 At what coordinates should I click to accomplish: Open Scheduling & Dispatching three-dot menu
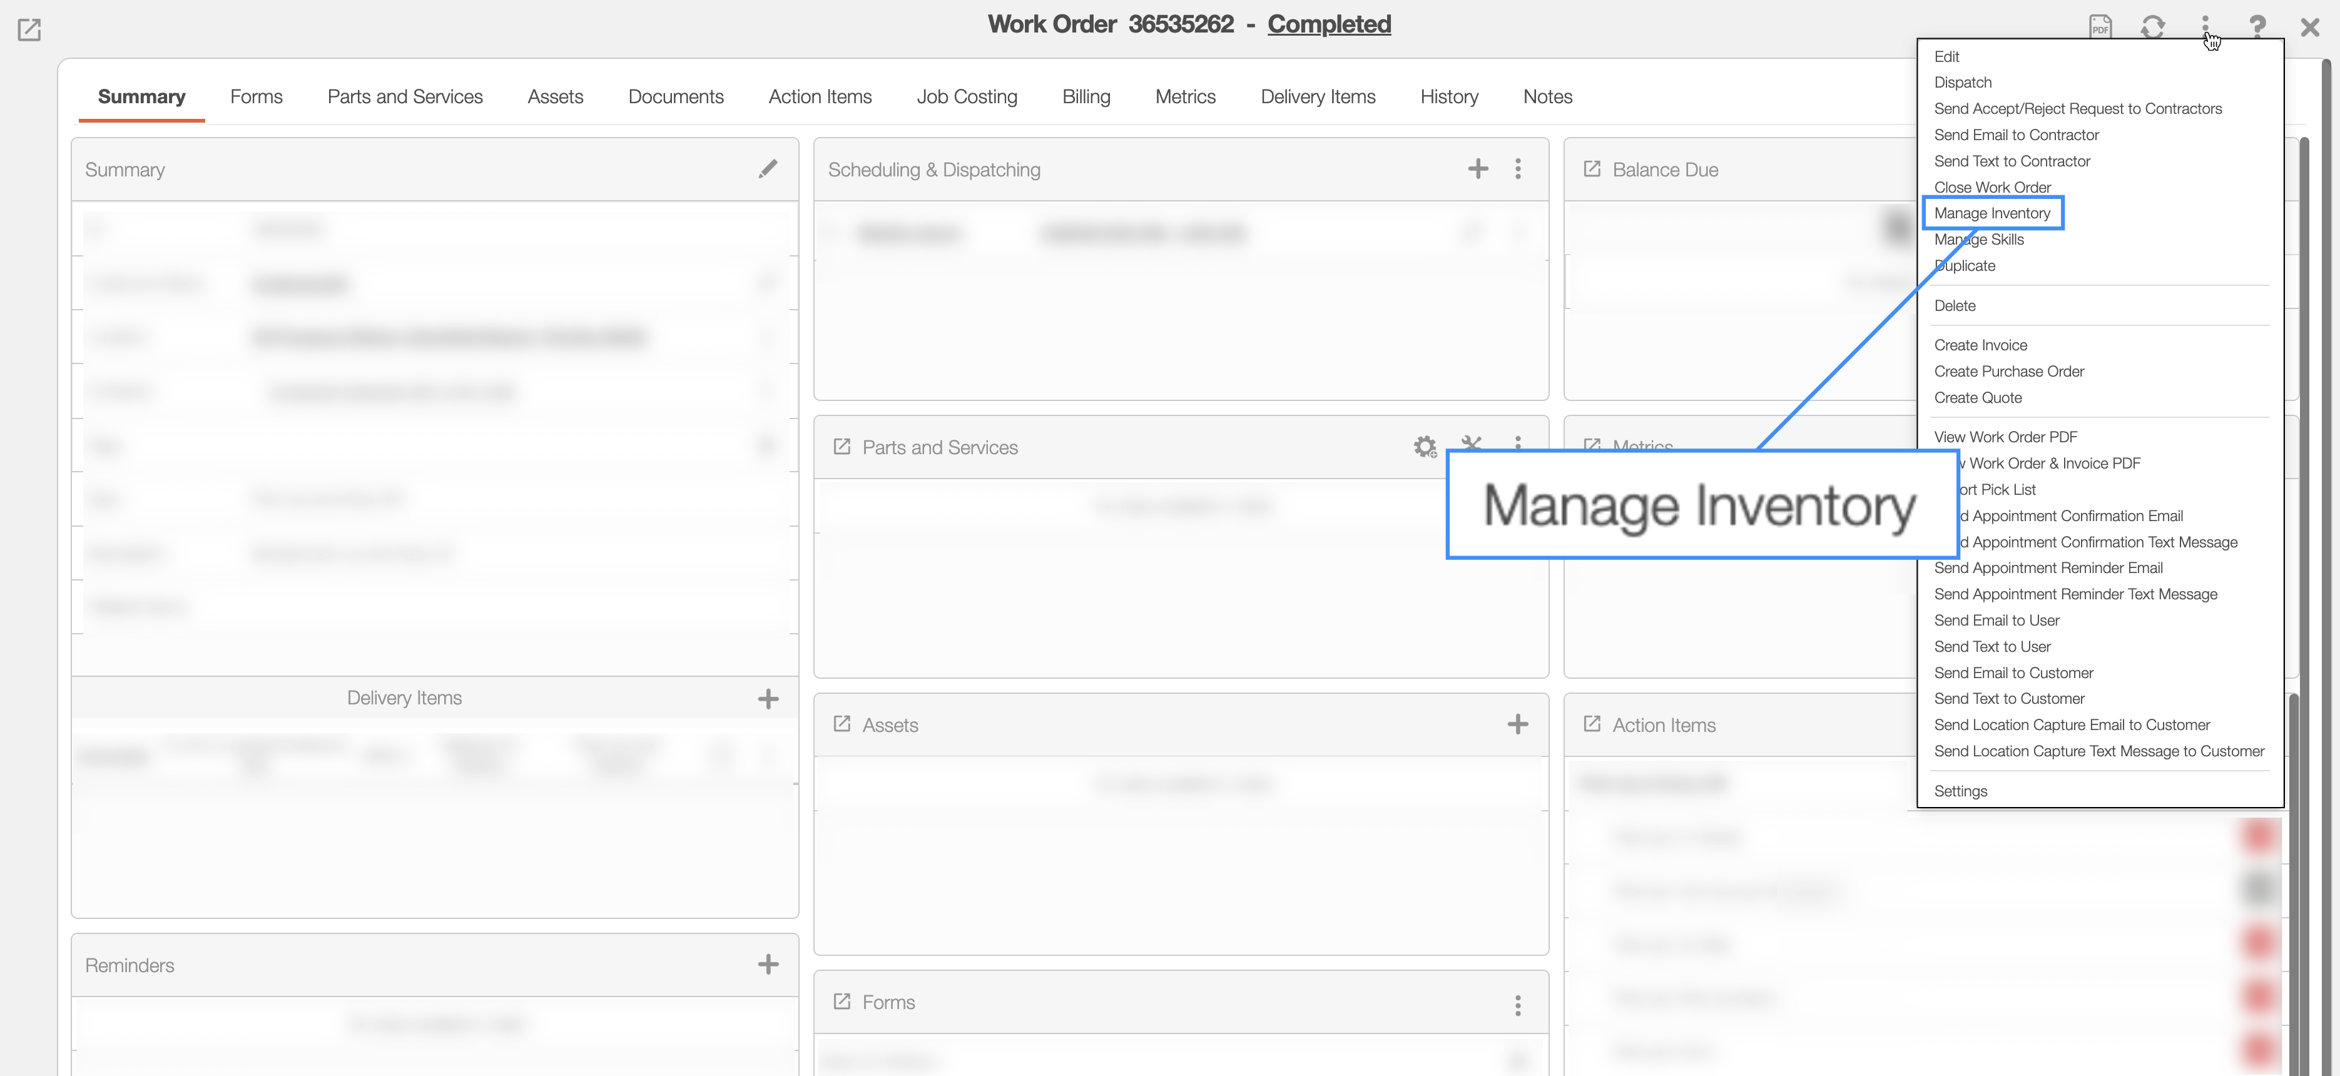1517,169
